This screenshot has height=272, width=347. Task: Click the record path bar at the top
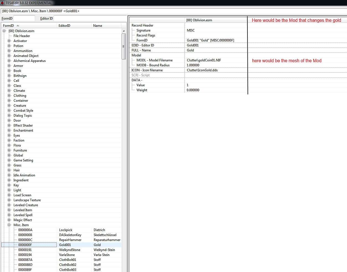pyautogui.click(x=174, y=11)
